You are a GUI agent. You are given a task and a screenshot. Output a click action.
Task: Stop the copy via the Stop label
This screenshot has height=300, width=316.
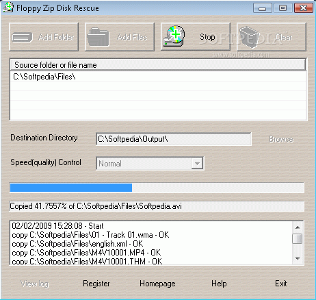(x=207, y=37)
